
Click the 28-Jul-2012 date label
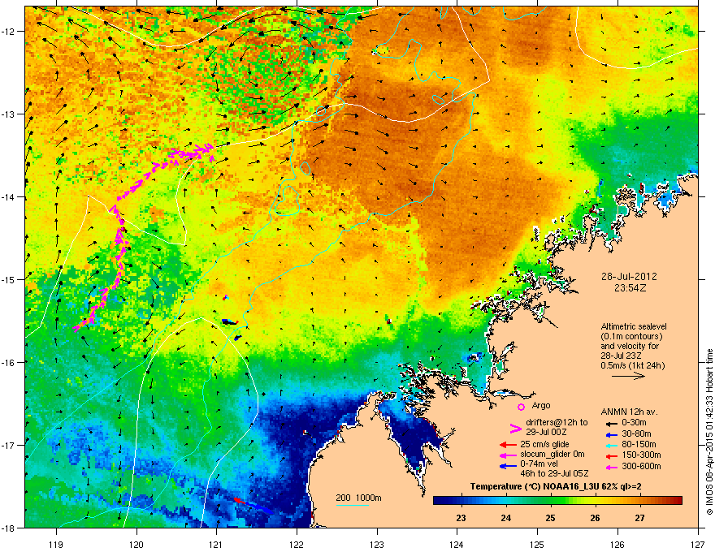629,277
